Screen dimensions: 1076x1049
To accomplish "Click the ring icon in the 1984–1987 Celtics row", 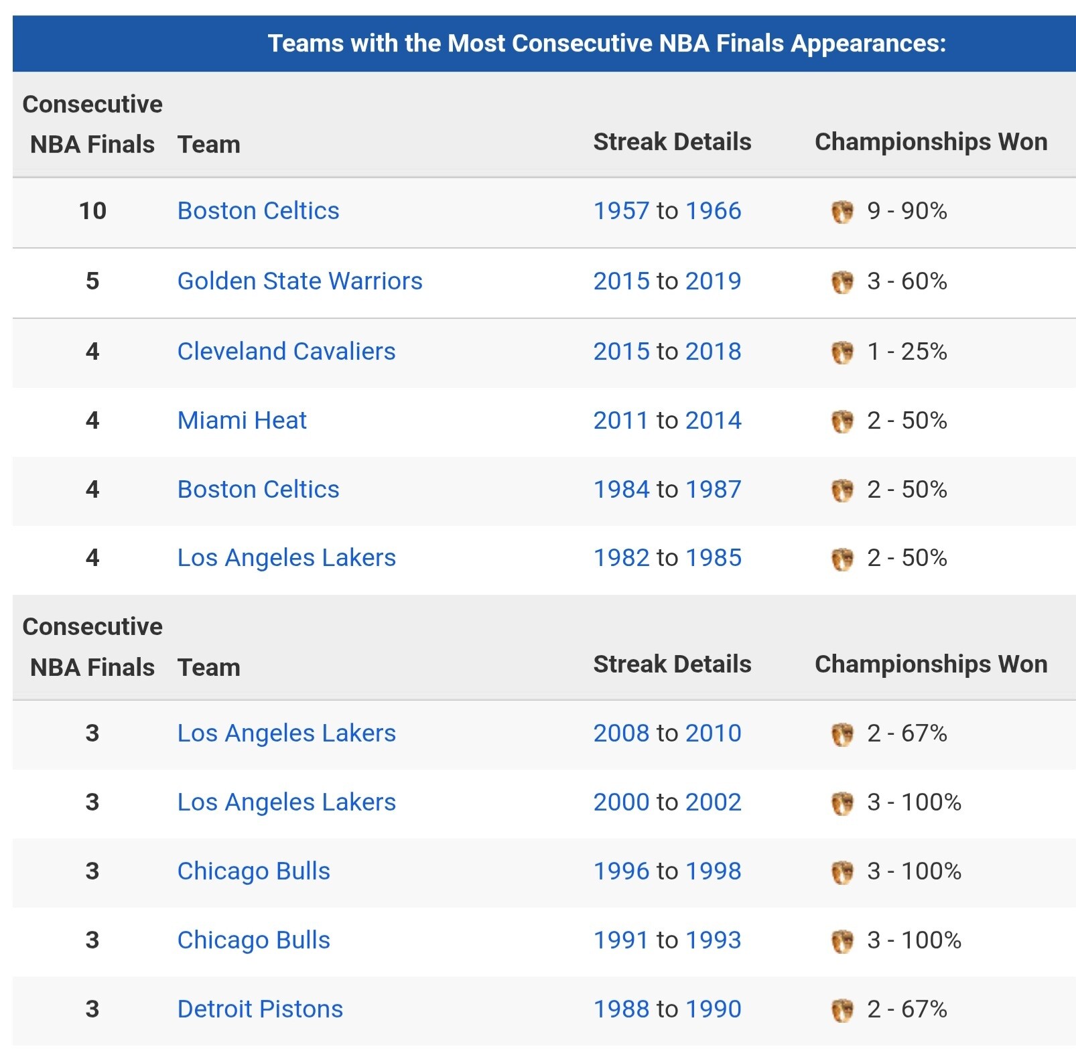I will (x=842, y=490).
